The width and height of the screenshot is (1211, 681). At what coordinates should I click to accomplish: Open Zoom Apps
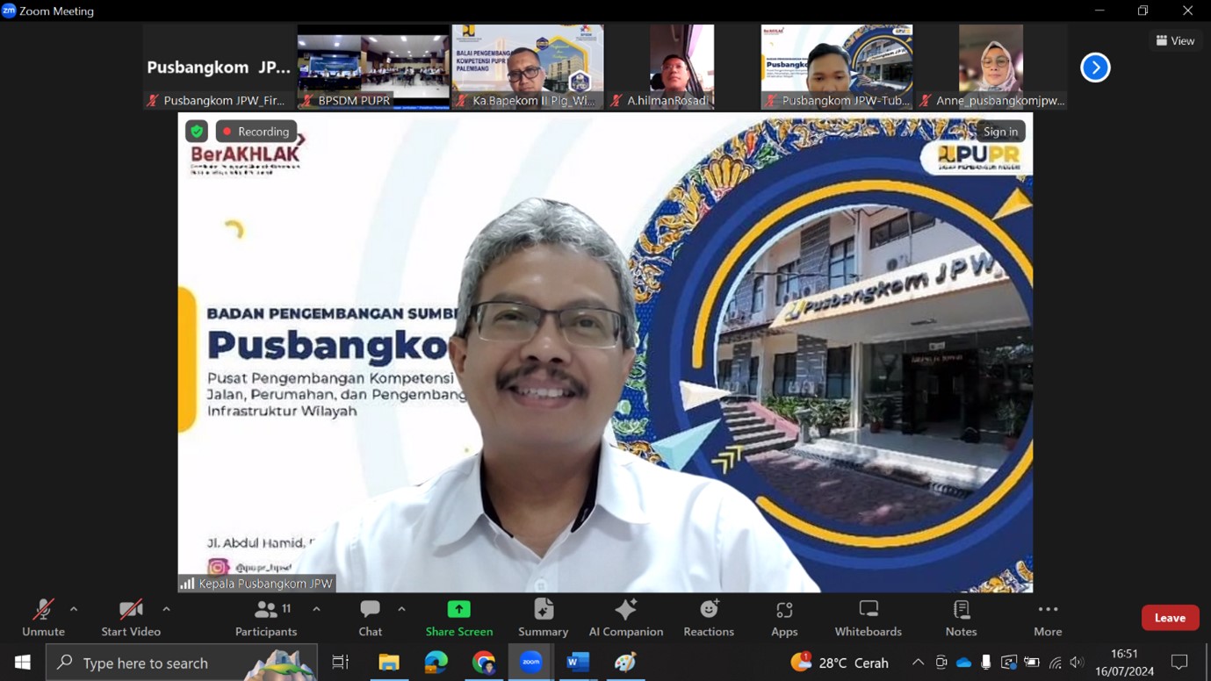pyautogui.click(x=784, y=618)
